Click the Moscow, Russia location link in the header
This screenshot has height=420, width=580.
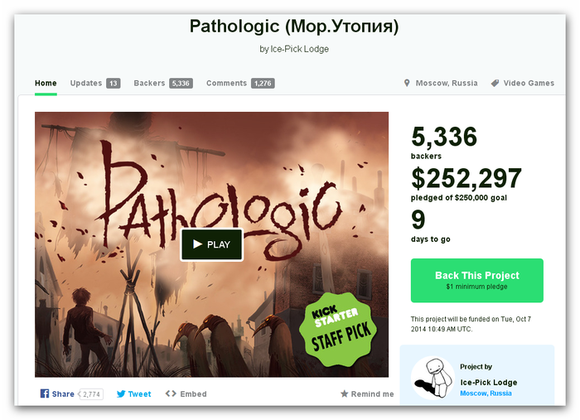point(447,83)
